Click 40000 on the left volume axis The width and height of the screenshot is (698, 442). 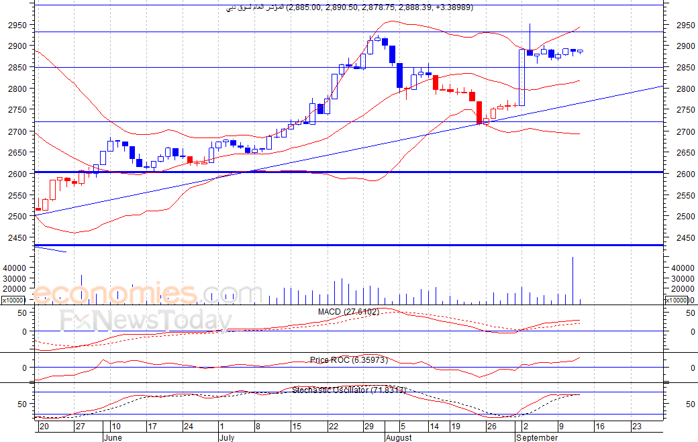point(15,268)
